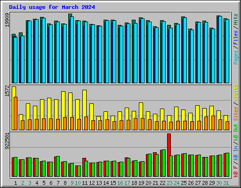Viewport: 241px width, 188px height.
Task: Click day 13 on the x-axis
Action: [99, 183]
